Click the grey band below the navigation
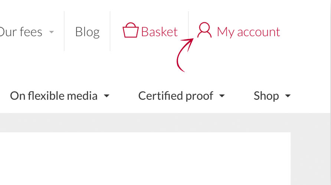Image resolution: width=331 pixels, height=185 pixels. tap(148, 122)
